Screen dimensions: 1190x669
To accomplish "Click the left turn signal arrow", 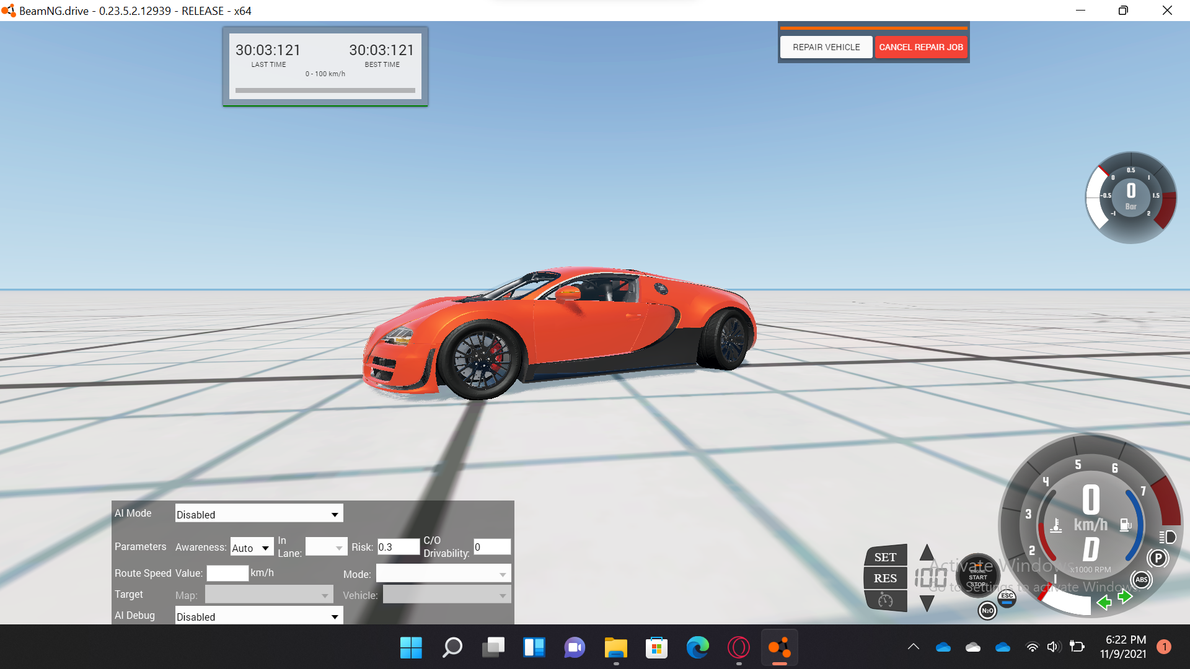I will [1104, 602].
